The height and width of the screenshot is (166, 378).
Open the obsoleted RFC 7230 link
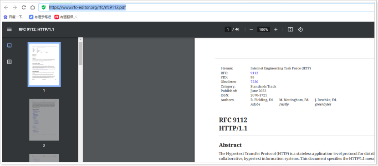tap(254, 82)
